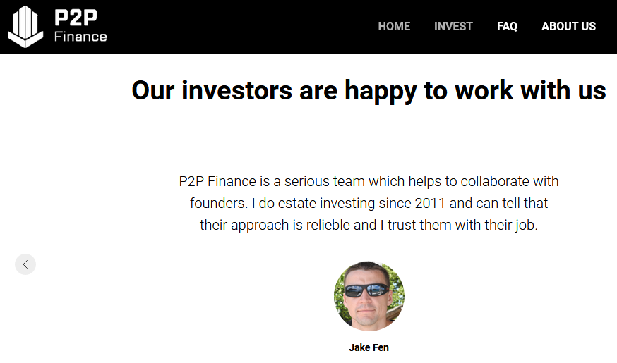Image resolution: width=617 pixels, height=363 pixels.
Task: Select the "Jake Fen" name label
Action: pos(369,347)
